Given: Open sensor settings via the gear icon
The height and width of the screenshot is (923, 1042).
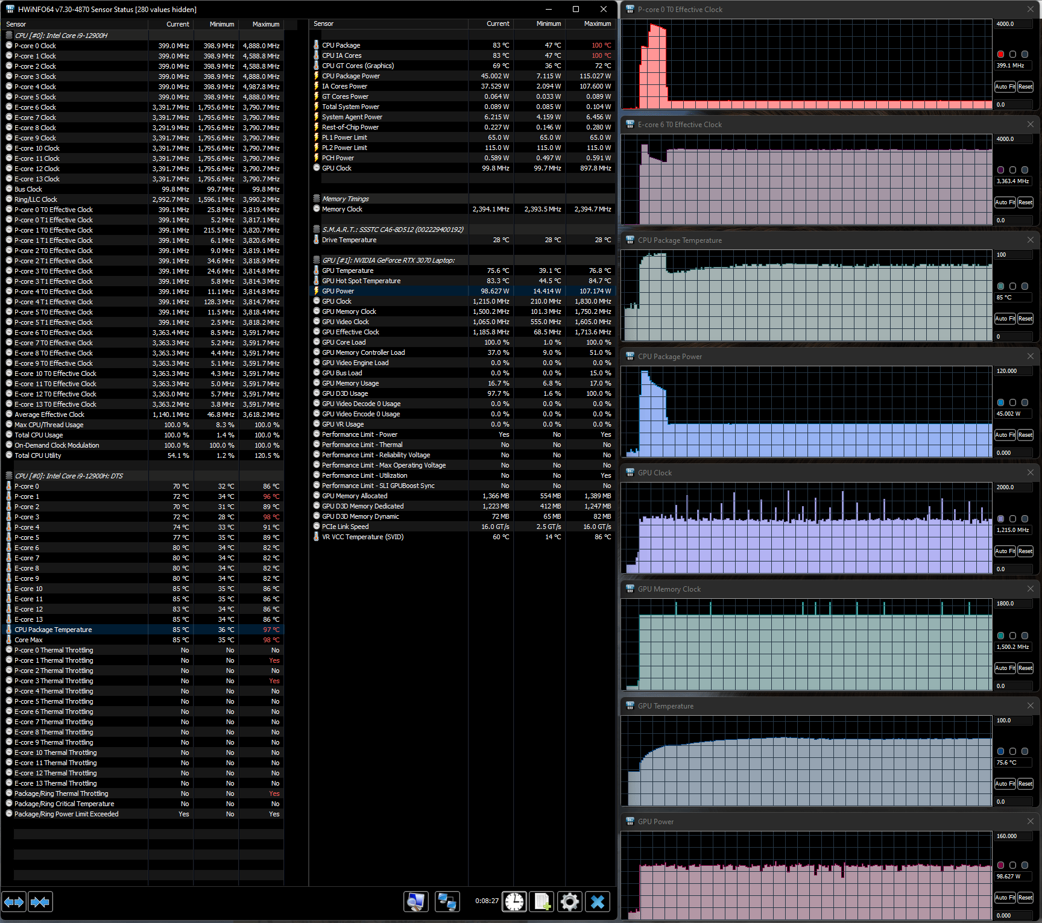Looking at the screenshot, I should pyautogui.click(x=570, y=901).
